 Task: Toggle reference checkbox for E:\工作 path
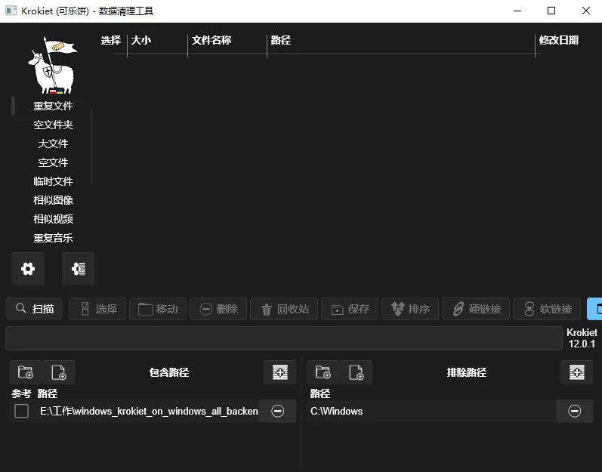[x=21, y=411]
